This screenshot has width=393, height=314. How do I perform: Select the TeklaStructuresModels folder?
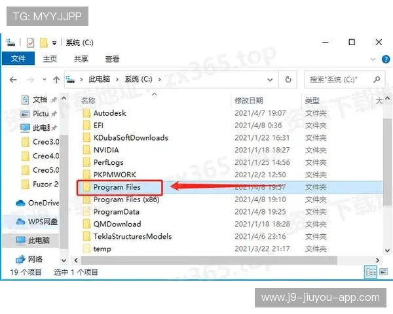pos(132,236)
